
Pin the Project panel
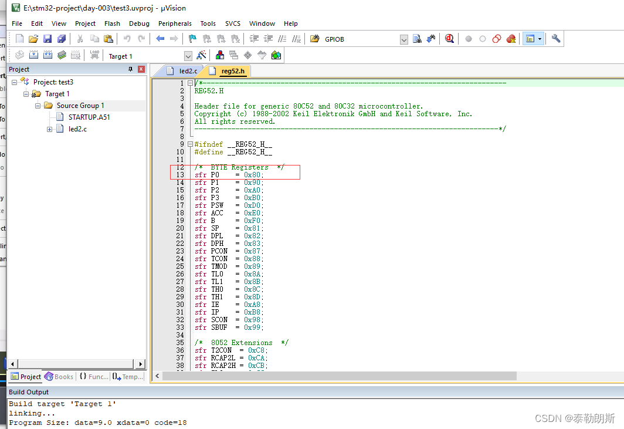[x=130, y=69]
